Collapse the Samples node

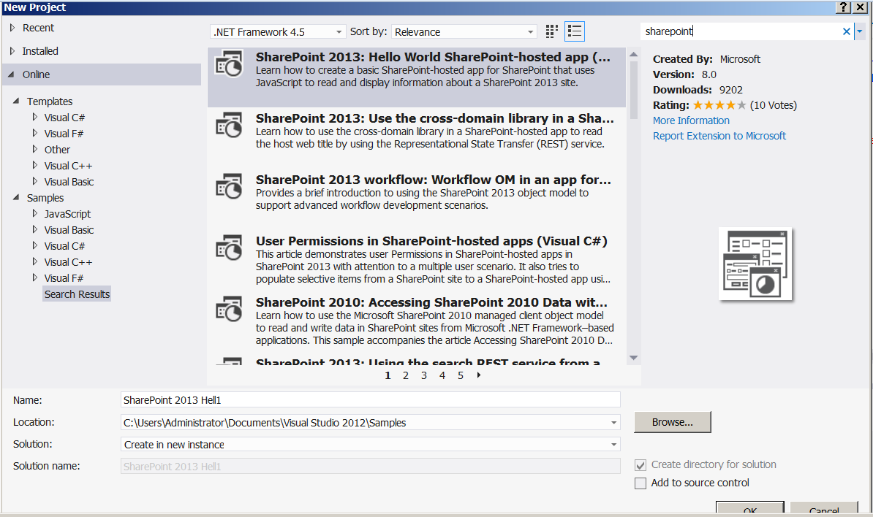(x=16, y=197)
